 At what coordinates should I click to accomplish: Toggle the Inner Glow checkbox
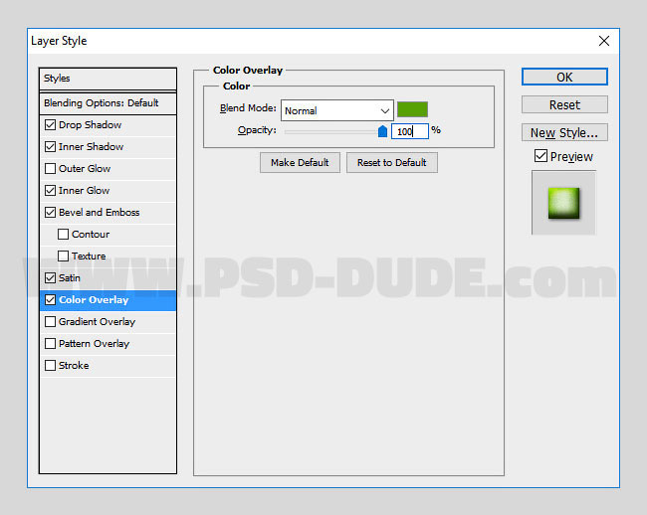pyautogui.click(x=50, y=190)
